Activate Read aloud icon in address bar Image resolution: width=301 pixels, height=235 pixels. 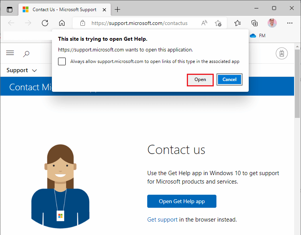coord(204,23)
